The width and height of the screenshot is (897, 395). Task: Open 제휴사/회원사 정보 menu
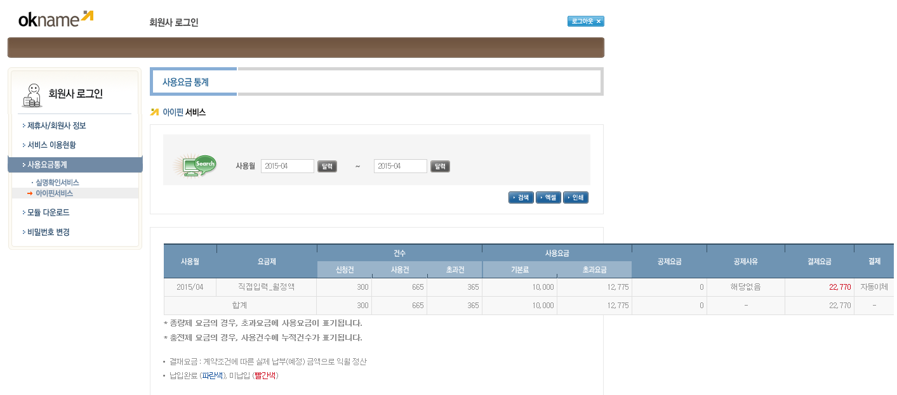(x=56, y=126)
